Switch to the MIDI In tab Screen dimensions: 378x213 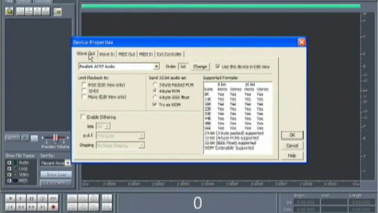click(x=146, y=54)
